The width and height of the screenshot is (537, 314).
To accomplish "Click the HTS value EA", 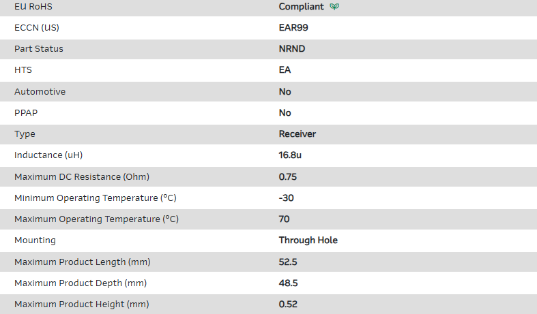I will tap(285, 70).
